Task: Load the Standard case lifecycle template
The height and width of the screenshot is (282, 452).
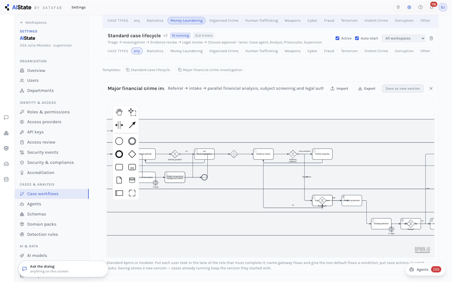Action: point(148,70)
